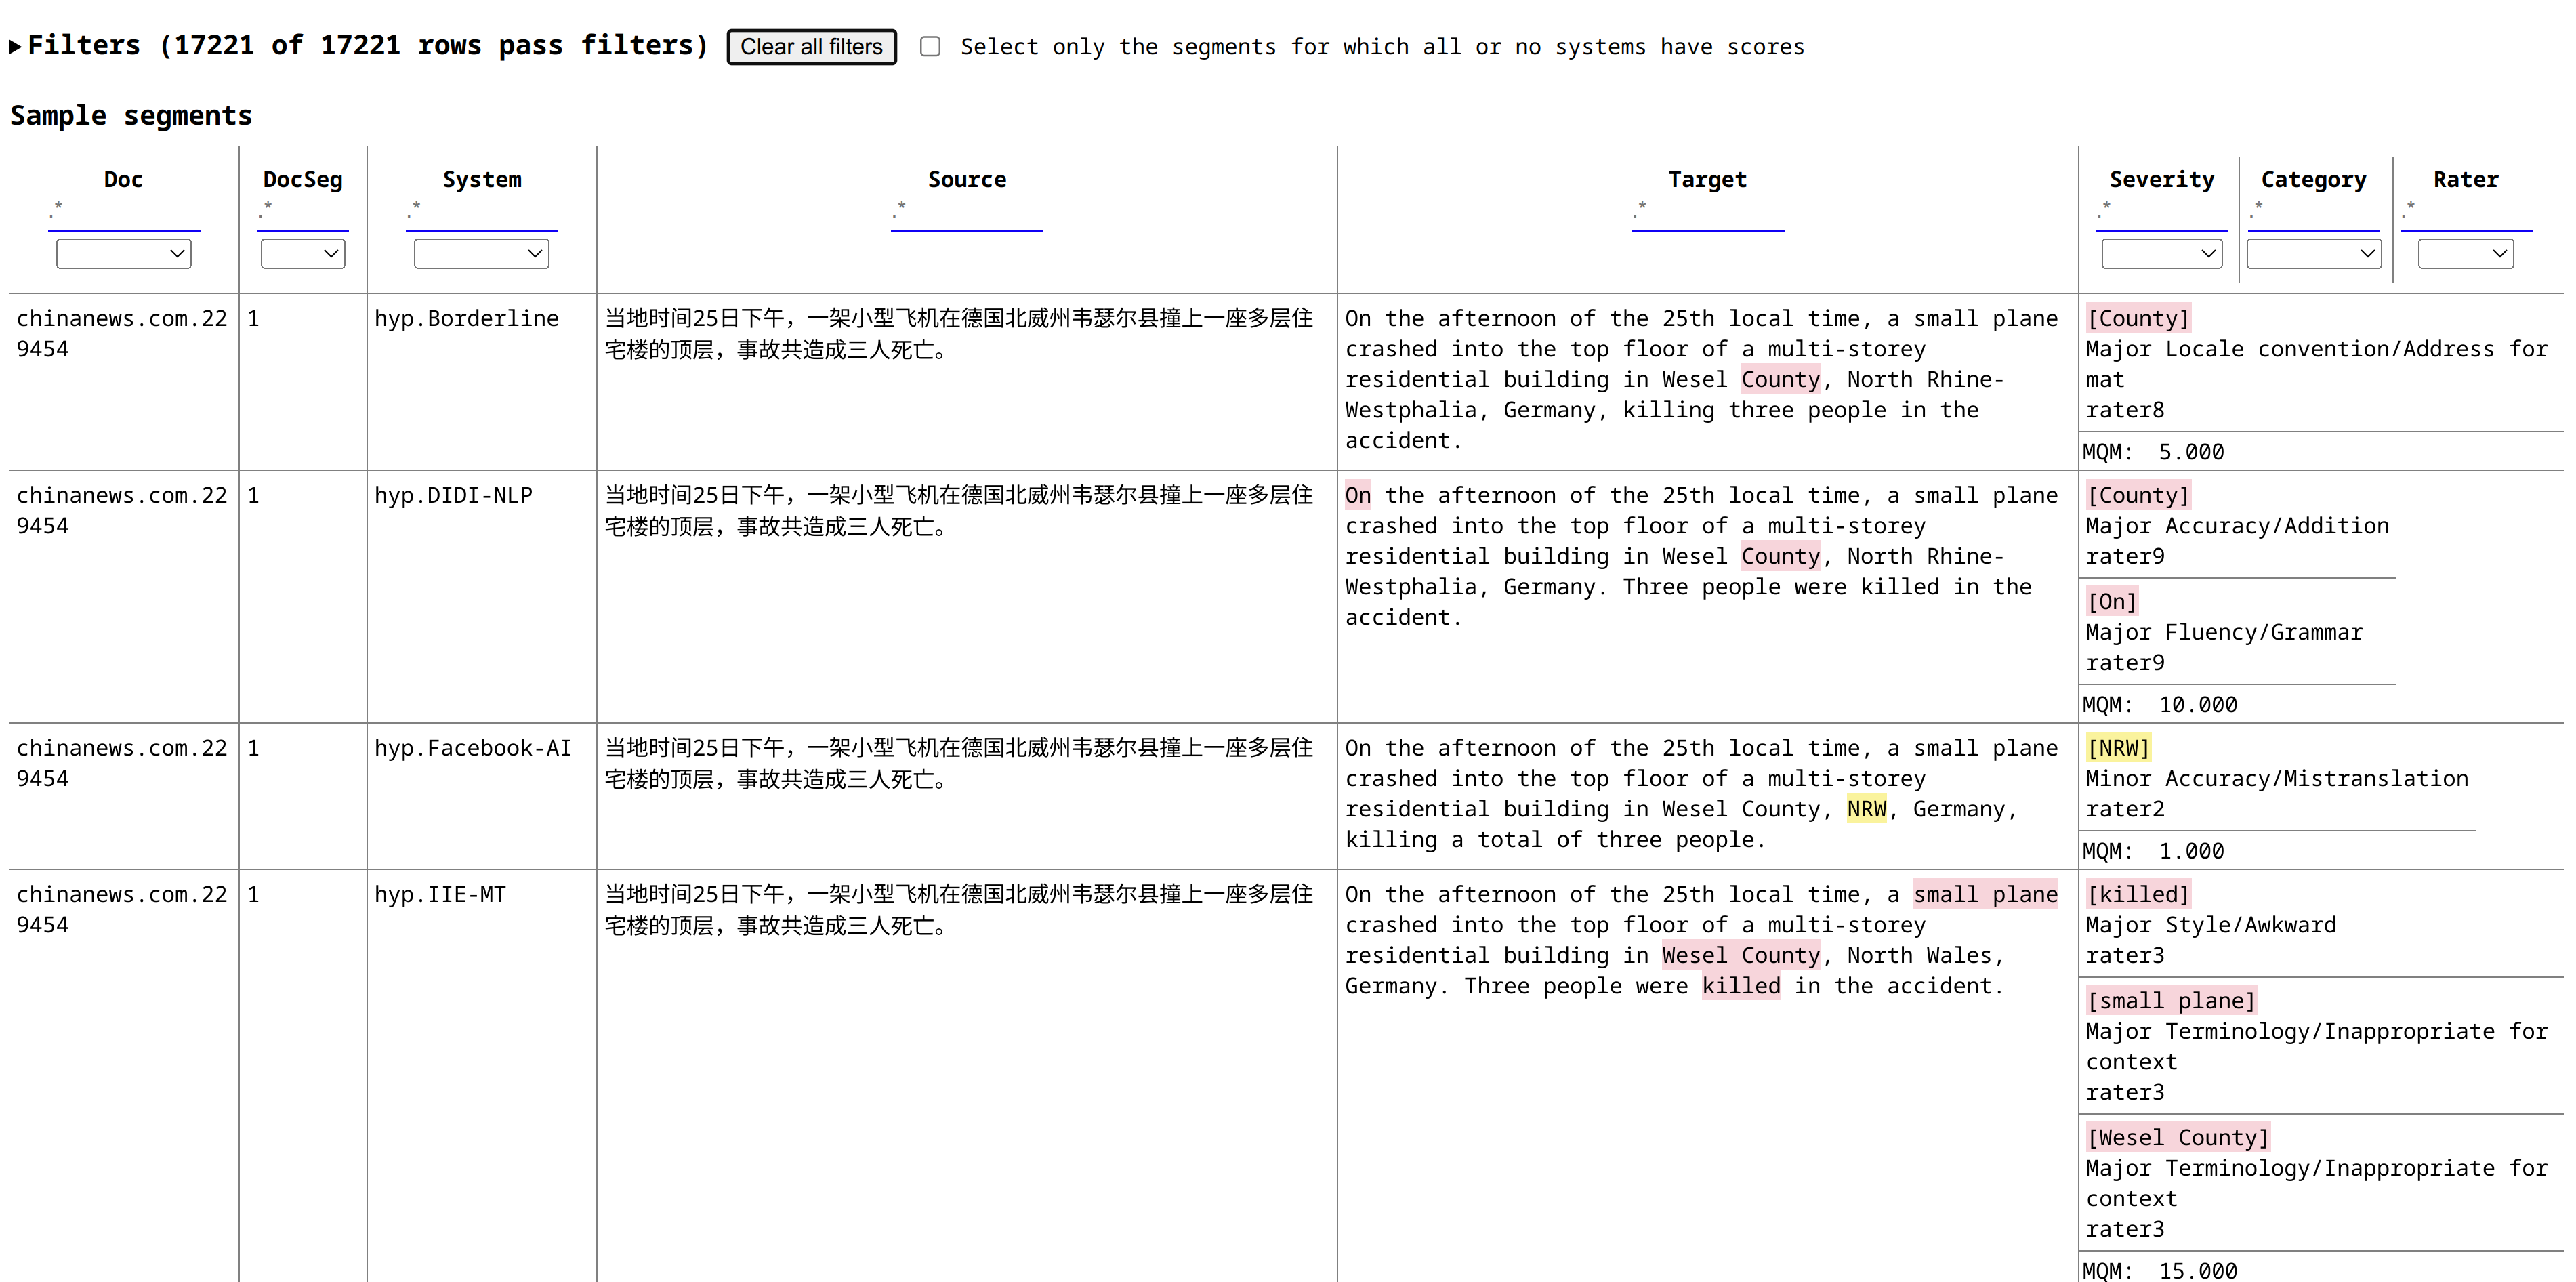Open the Severity filter dropdown
This screenshot has height=1282, width=2576.
tap(2161, 253)
